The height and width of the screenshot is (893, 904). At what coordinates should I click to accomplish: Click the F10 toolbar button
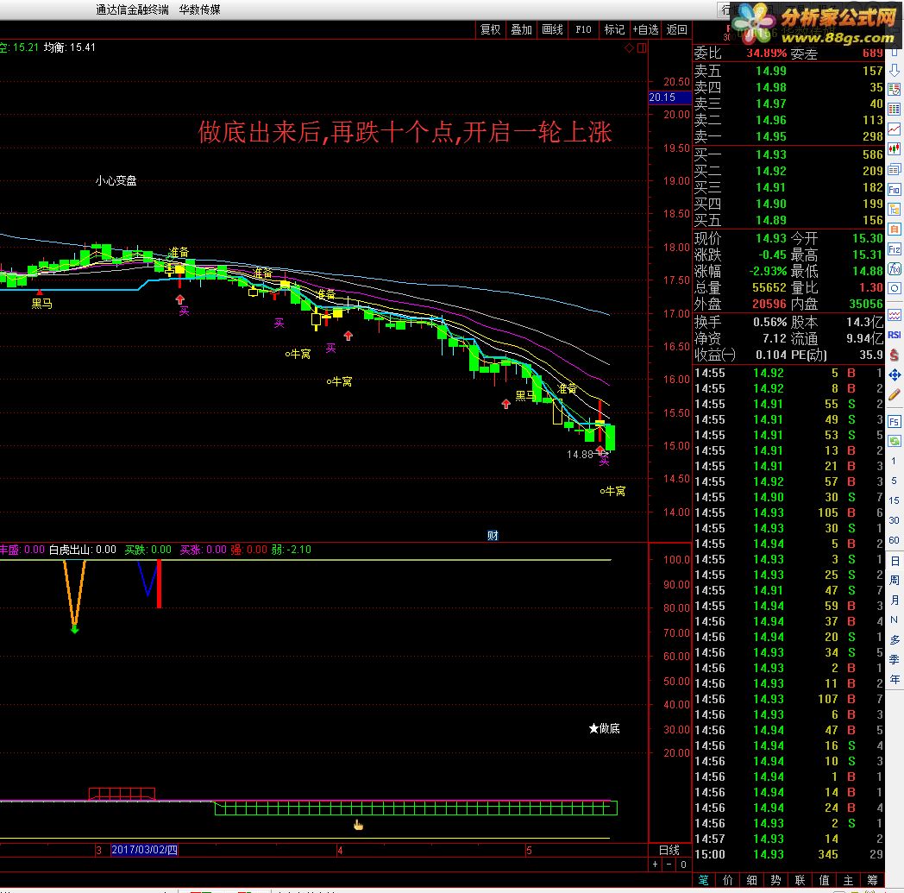point(583,29)
